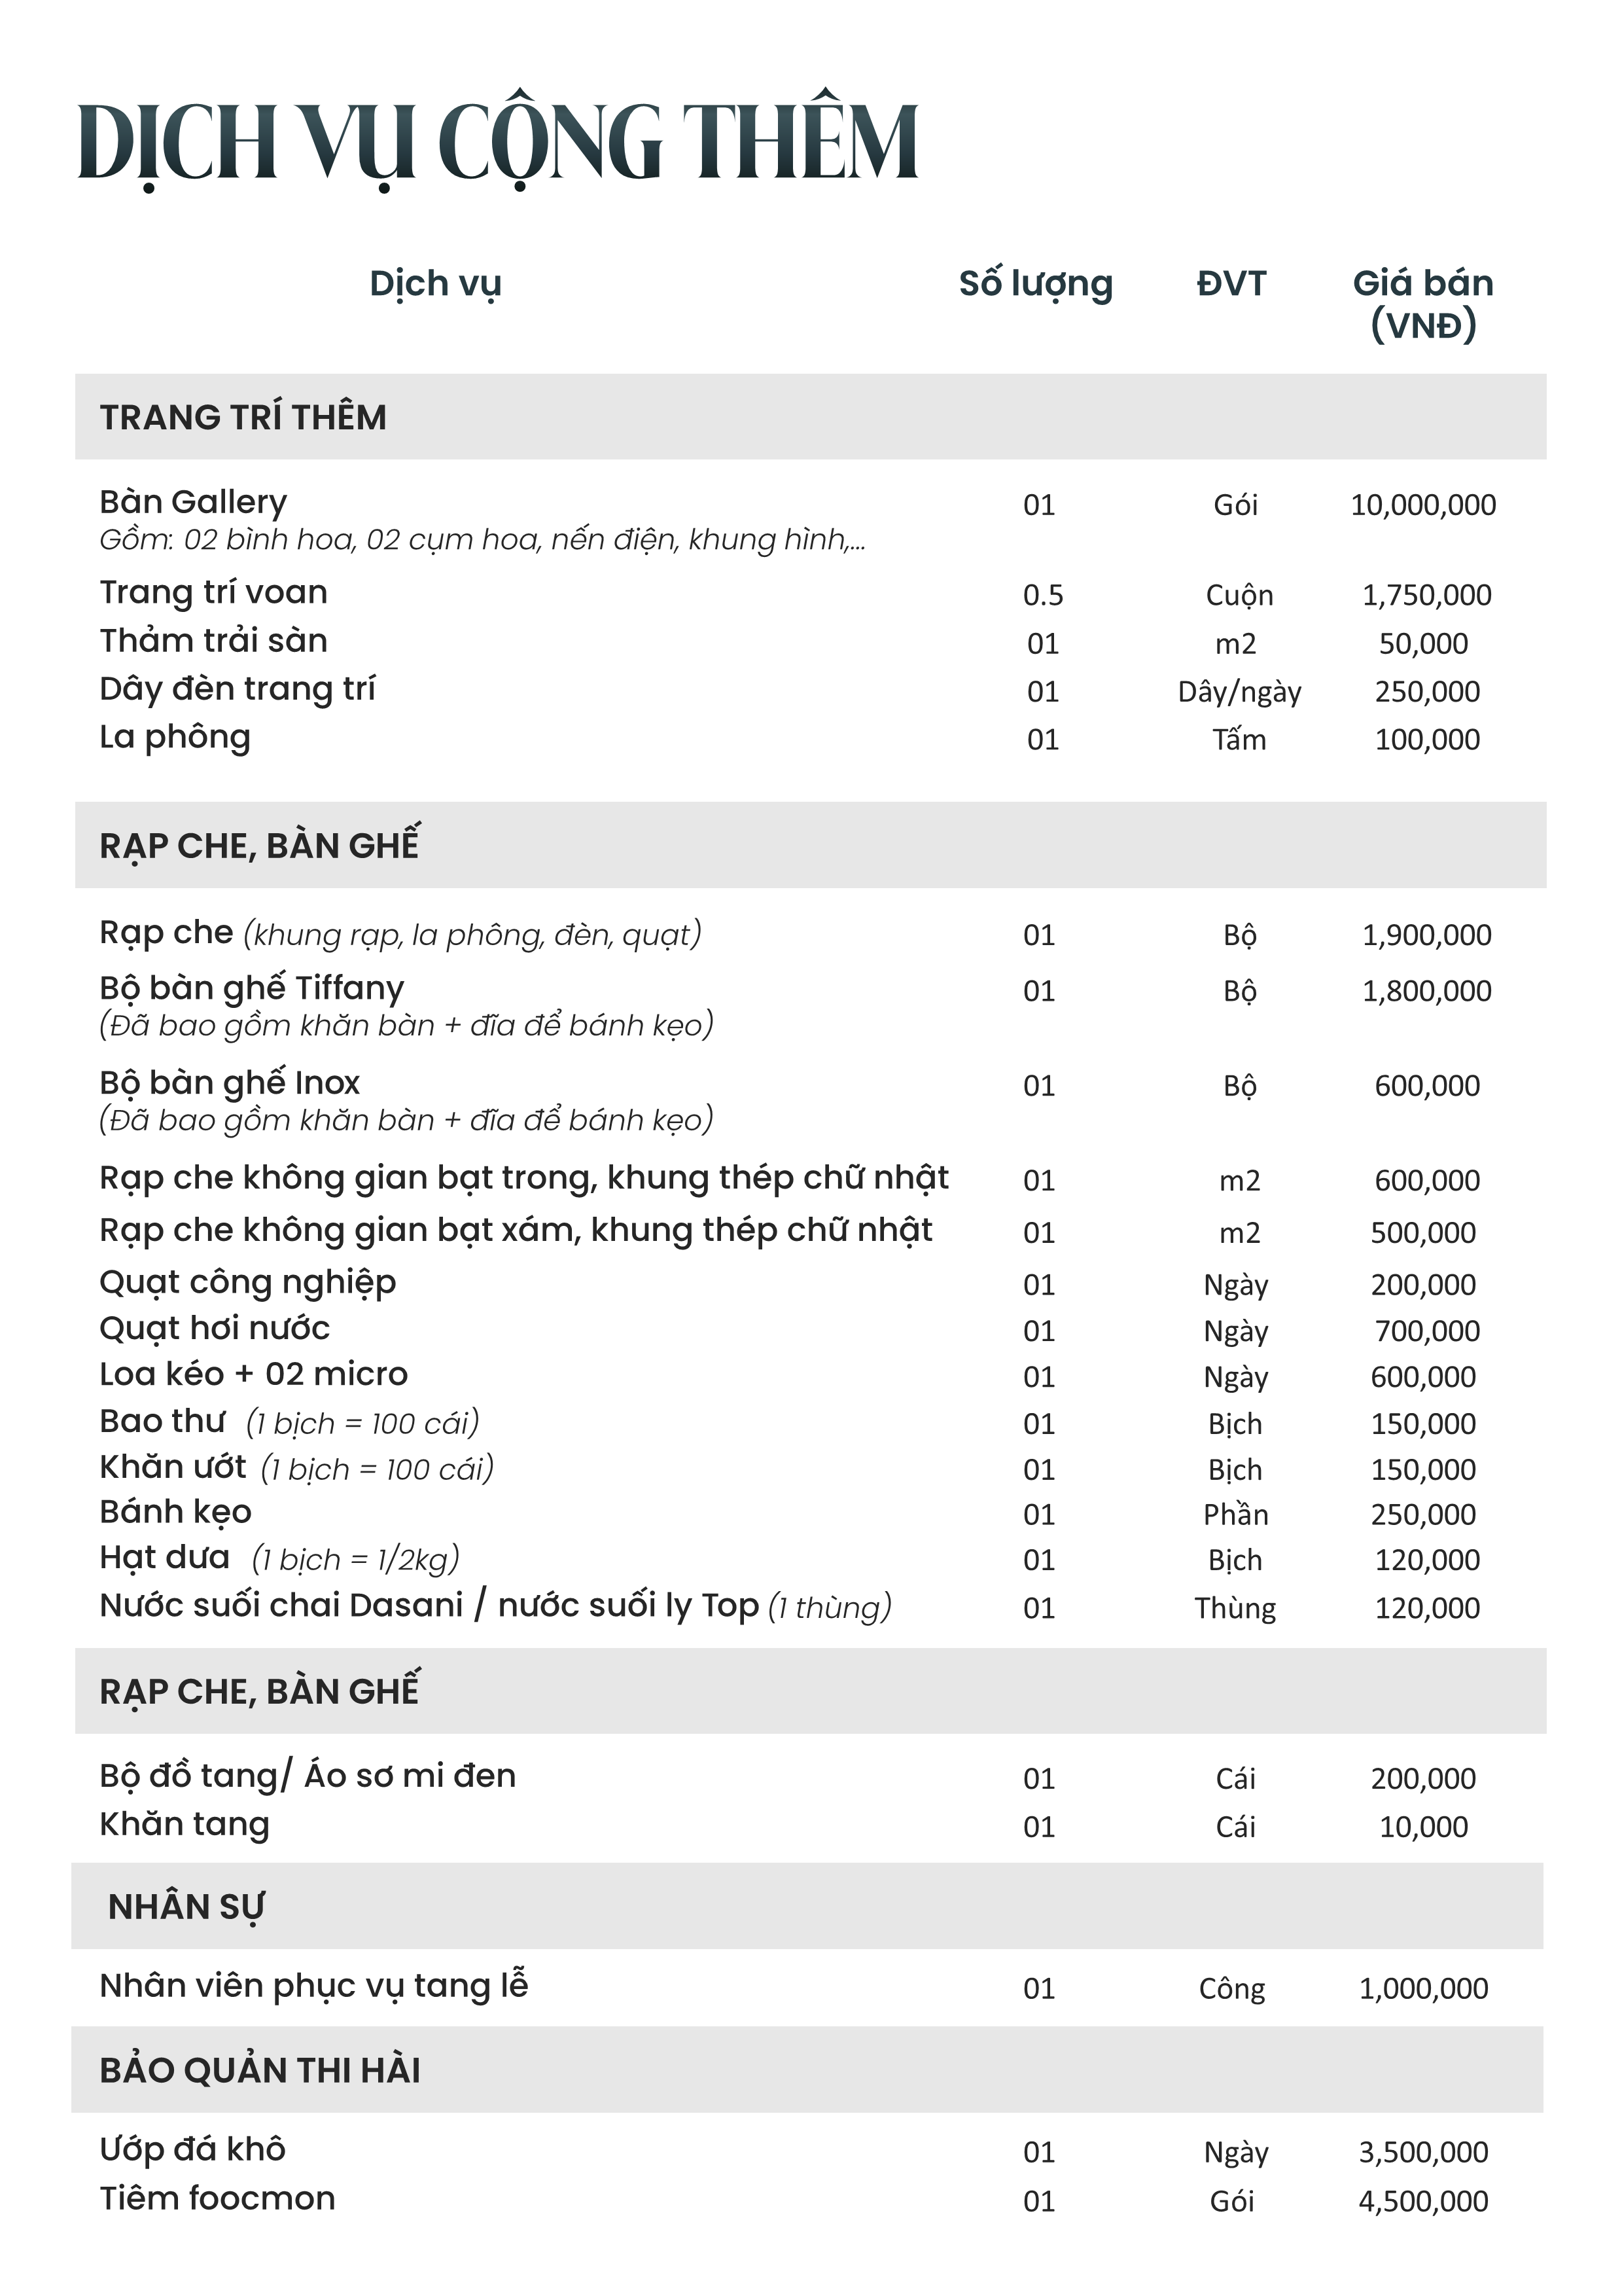Click the Dây đèn trang trí item
This screenshot has height=2296, width=1622.
tap(237, 690)
